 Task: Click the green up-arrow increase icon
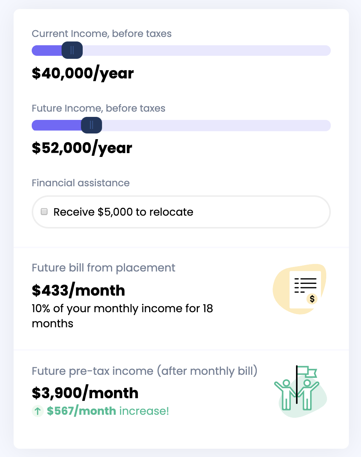click(x=38, y=411)
